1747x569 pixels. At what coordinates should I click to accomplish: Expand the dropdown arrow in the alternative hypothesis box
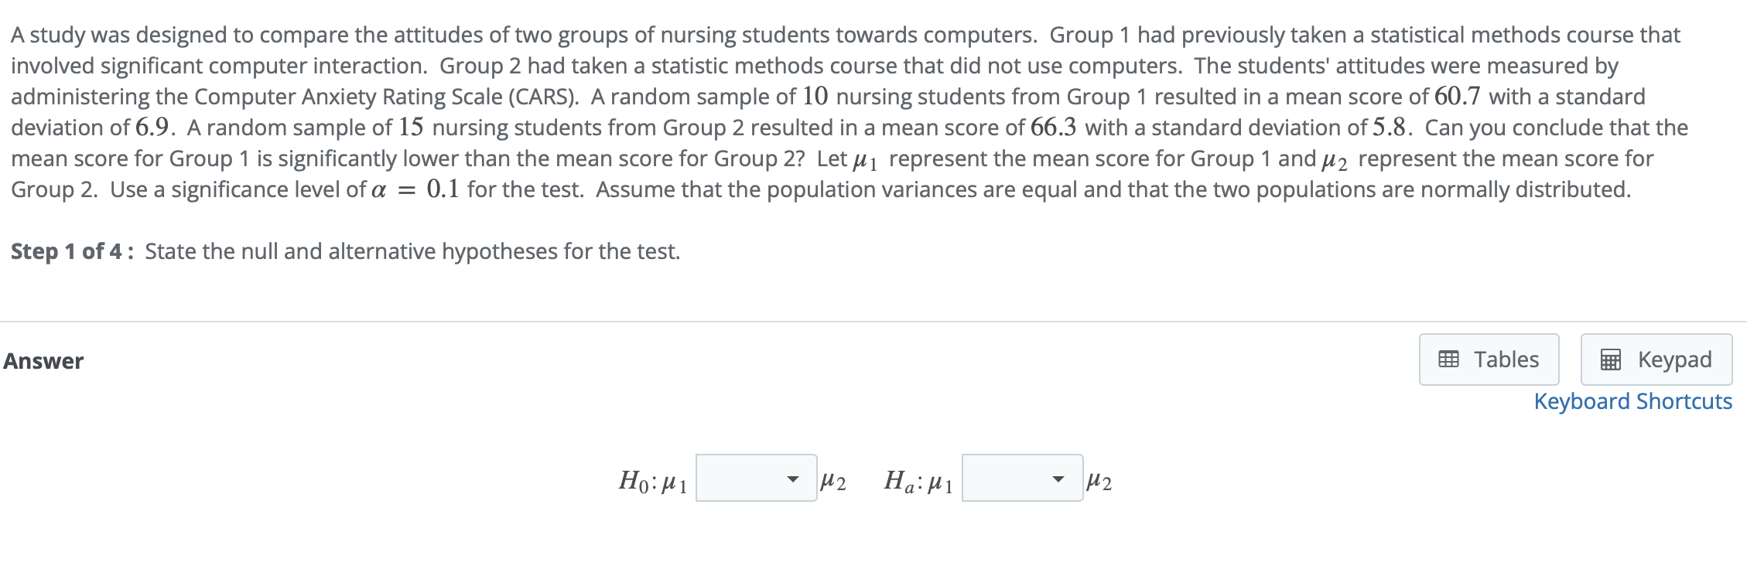[1058, 480]
